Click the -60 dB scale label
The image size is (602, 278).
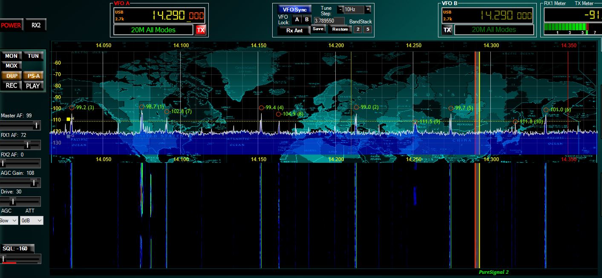(57, 63)
